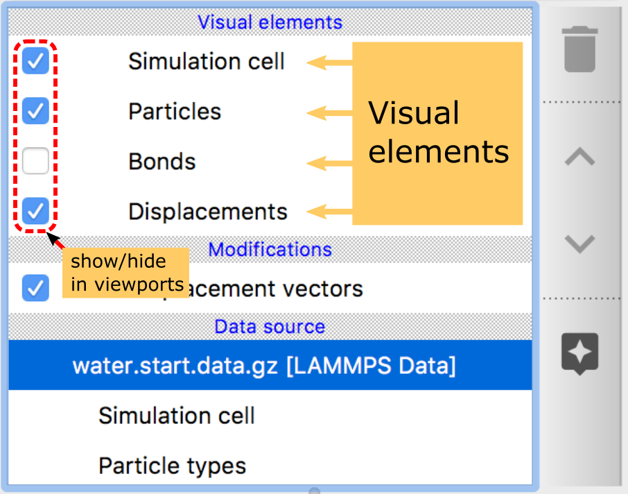This screenshot has height=494, width=628.
Task: Toggle the Displacements visibility checkbox
Action: click(35, 210)
